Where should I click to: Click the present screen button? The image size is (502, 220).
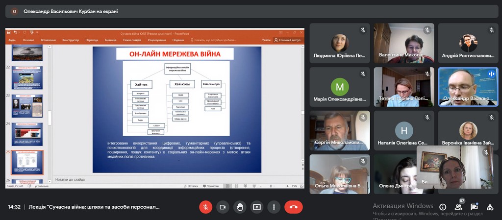[257, 207]
